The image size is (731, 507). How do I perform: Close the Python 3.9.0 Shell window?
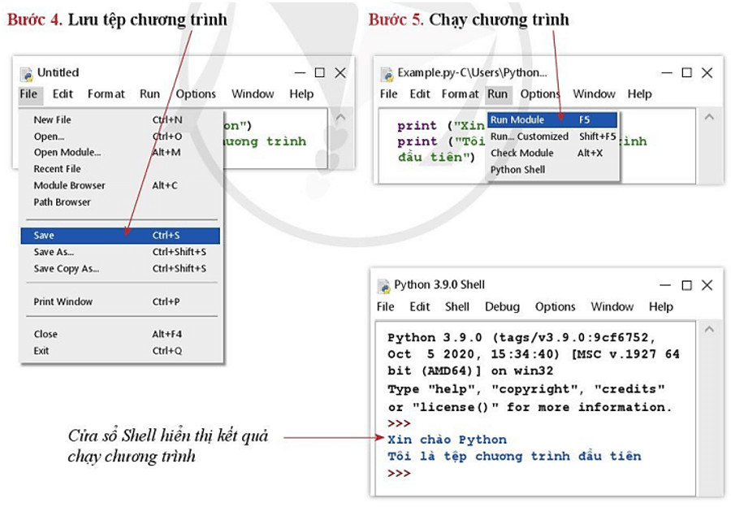[x=707, y=285]
